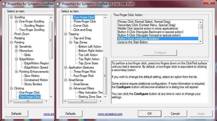Collapse the Momentum node
217x121 pixels.
point(16,51)
